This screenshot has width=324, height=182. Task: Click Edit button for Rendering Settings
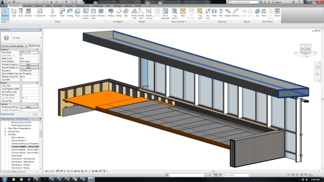tap(29, 107)
